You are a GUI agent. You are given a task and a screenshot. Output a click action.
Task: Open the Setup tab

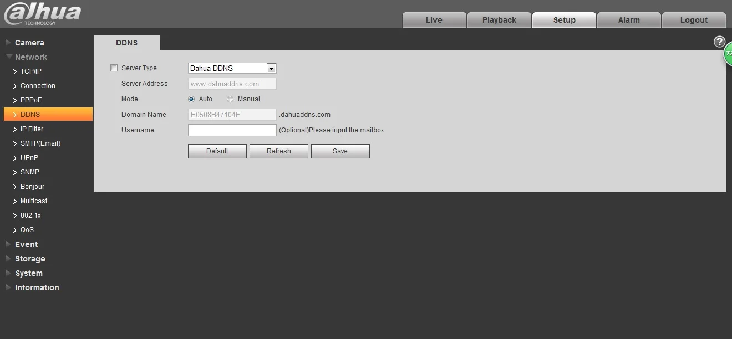(x=564, y=20)
